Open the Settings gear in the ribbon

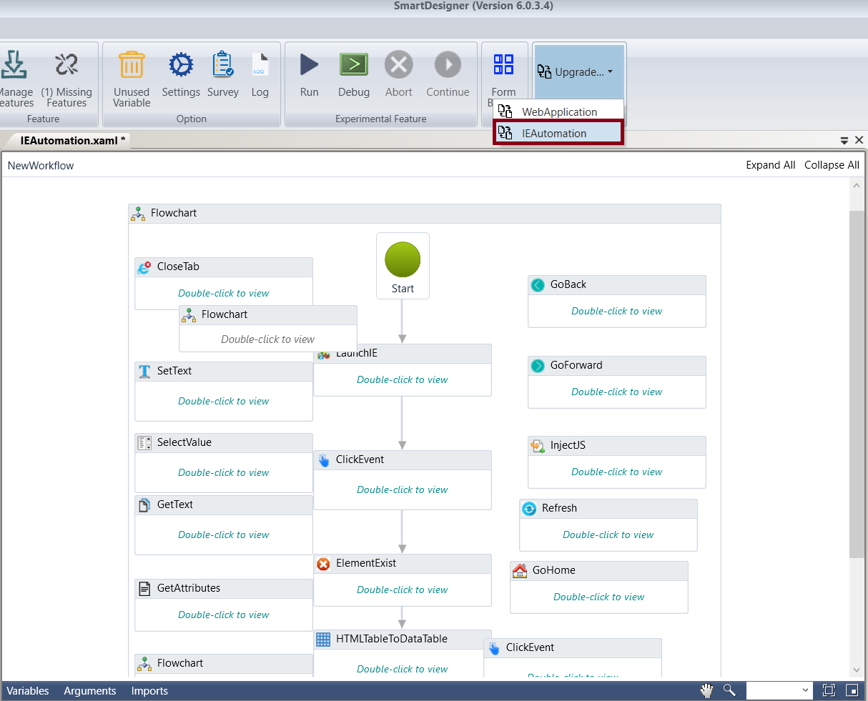181,65
